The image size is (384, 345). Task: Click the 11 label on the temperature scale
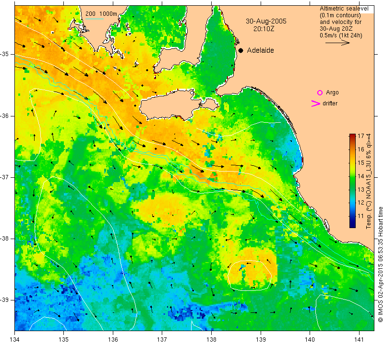361,216
